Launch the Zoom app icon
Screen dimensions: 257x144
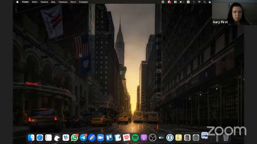pos(100,138)
